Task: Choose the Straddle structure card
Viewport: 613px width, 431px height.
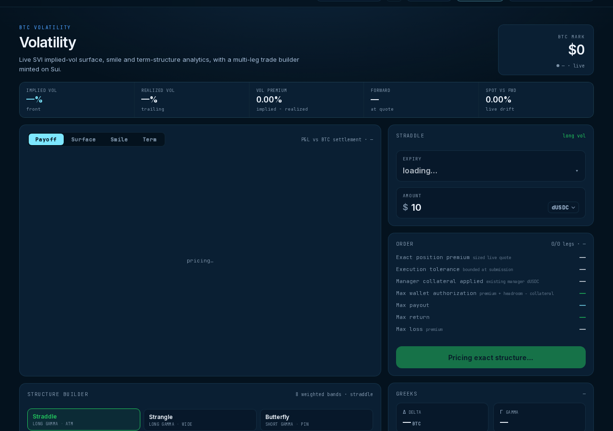Action: coord(84,420)
